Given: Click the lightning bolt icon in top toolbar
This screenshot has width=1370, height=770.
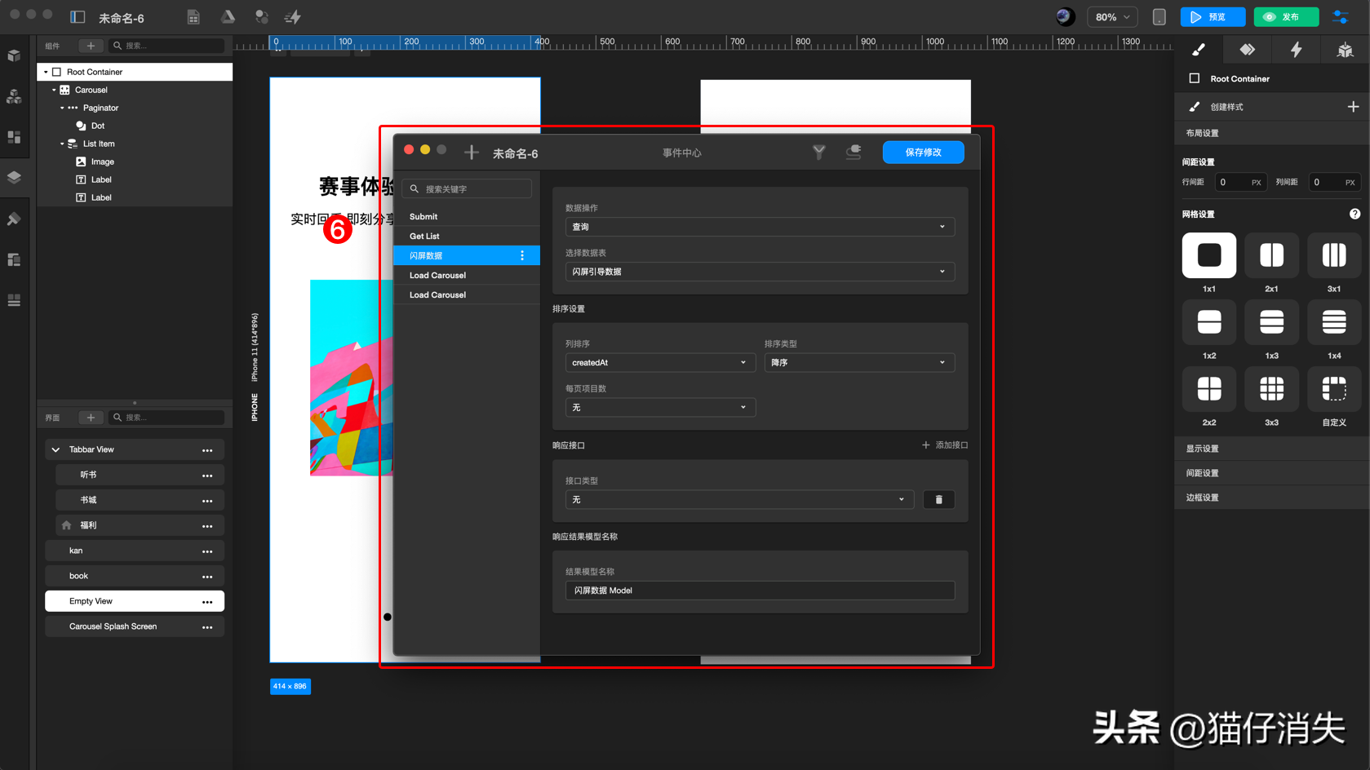Looking at the screenshot, I should 293,16.
